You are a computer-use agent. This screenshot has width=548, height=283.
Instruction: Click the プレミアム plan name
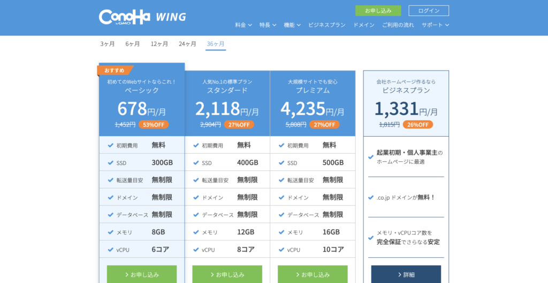(x=313, y=91)
